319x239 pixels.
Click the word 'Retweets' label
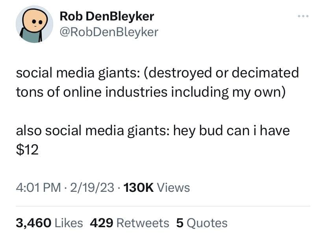[x=143, y=223]
